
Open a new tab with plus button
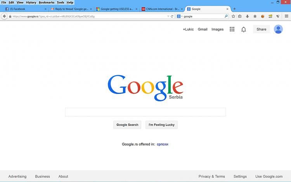(234, 9)
